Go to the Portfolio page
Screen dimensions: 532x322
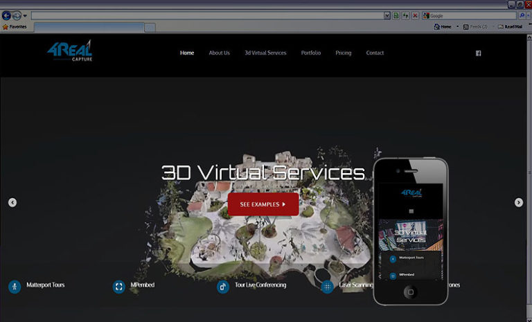(x=311, y=53)
